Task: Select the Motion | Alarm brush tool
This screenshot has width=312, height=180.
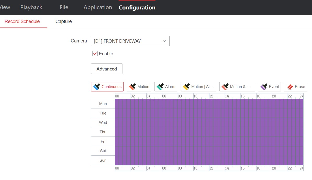Action: 198,86
